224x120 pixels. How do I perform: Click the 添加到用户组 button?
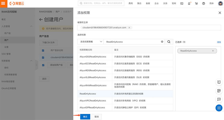[x=56, y=65]
